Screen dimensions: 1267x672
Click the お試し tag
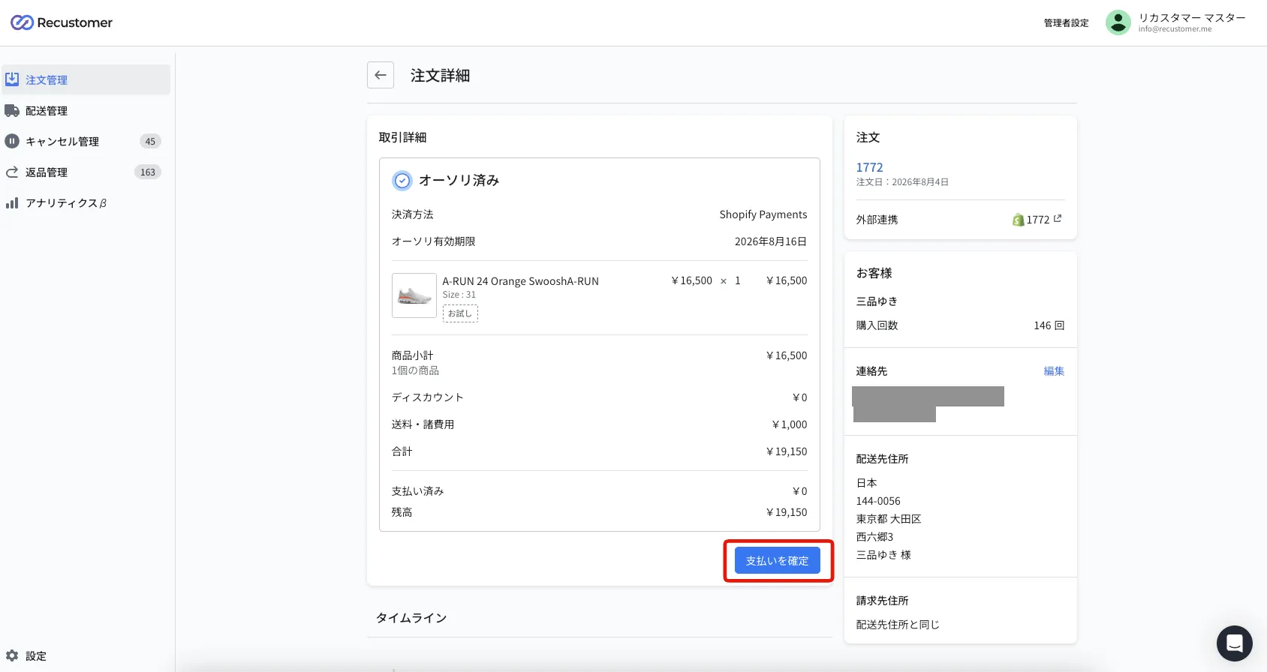(x=460, y=313)
